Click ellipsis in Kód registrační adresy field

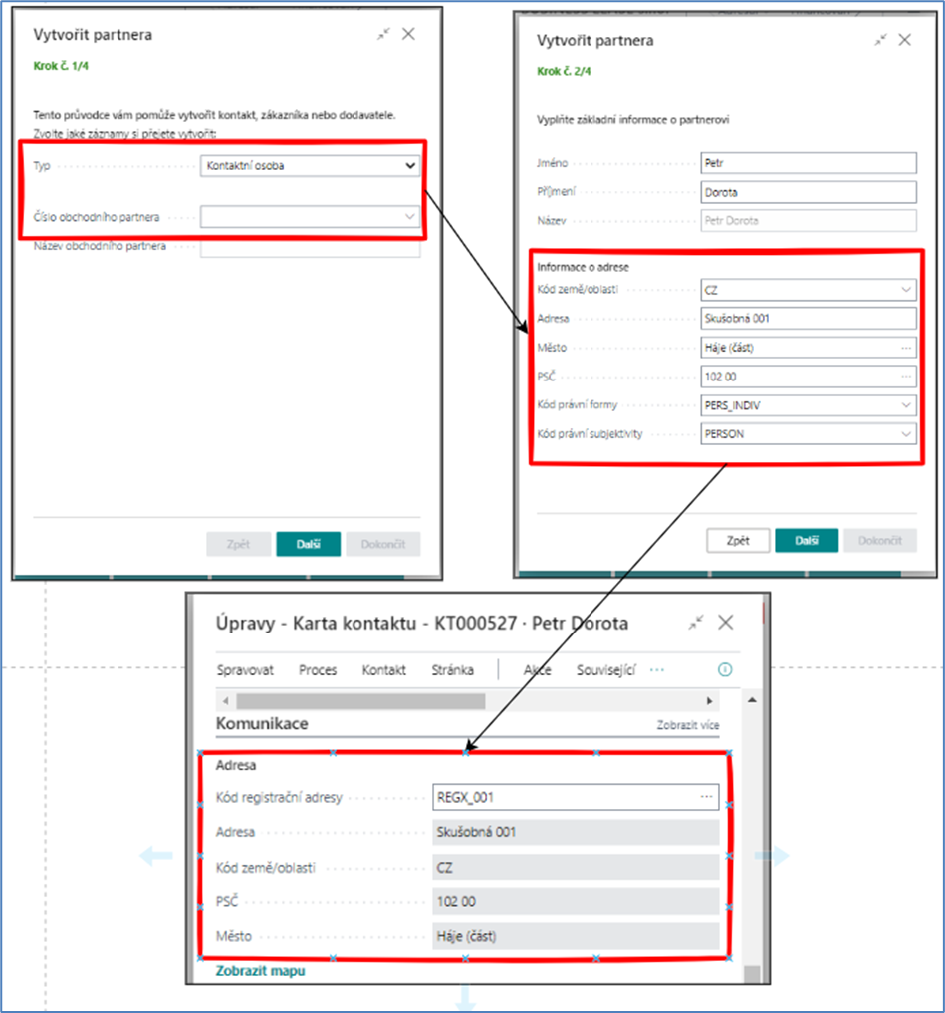point(707,797)
